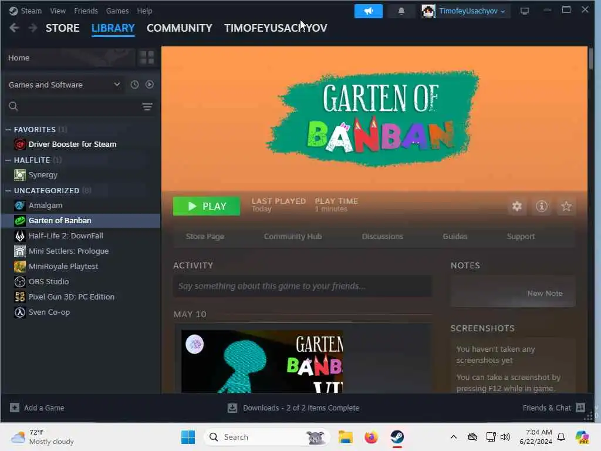
Task: Switch to Big Picture mode monitor icon
Action: [524, 11]
